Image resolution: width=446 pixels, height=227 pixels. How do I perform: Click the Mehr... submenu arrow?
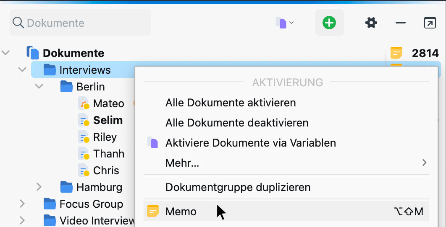pos(425,163)
